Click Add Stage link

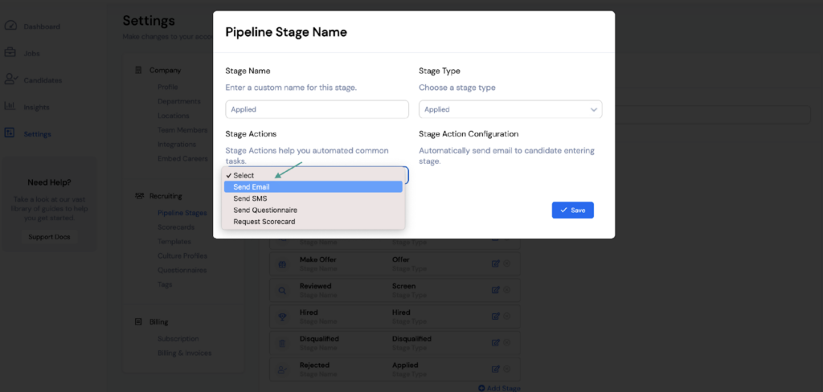(499, 388)
